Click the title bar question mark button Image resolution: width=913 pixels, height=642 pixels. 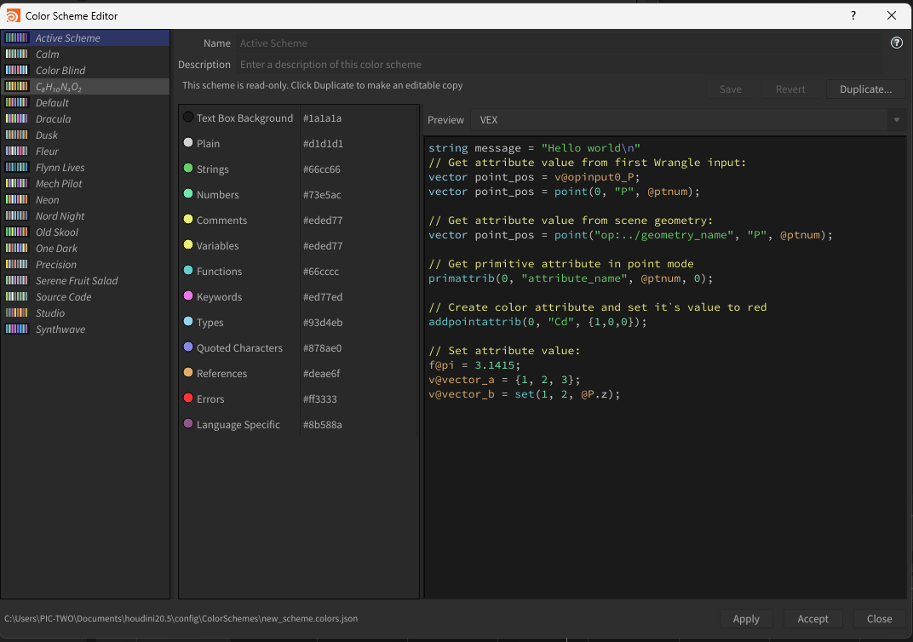tap(853, 15)
